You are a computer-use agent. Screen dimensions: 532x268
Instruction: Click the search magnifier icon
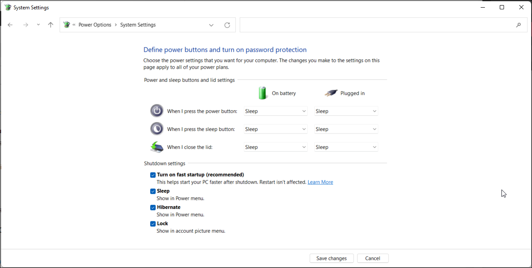(518, 25)
